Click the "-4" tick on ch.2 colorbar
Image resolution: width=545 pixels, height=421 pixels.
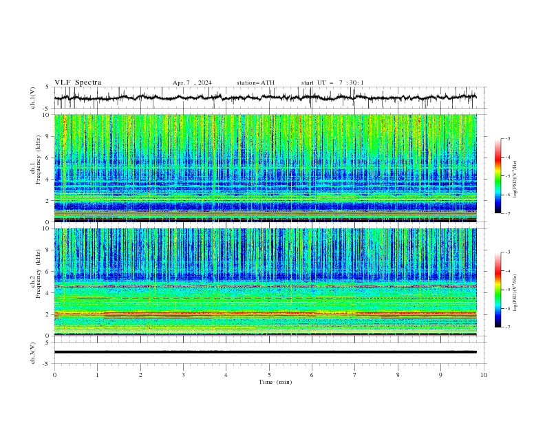click(x=508, y=271)
